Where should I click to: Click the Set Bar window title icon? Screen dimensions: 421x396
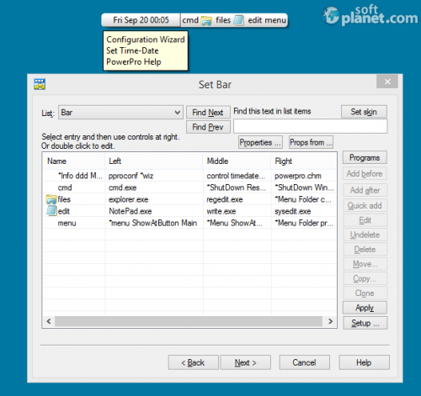pos(40,84)
